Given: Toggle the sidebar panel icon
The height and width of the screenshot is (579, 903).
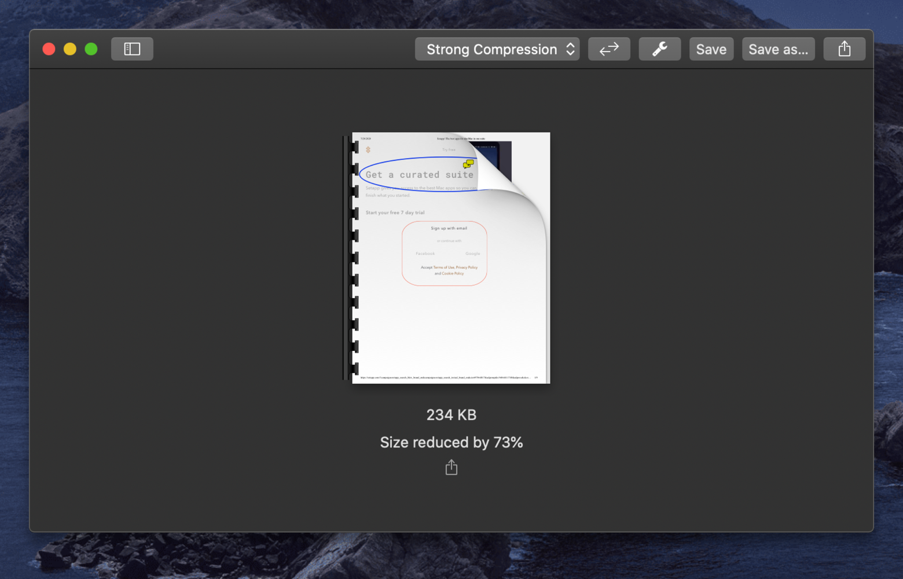Looking at the screenshot, I should tap(132, 49).
